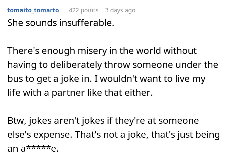This screenshot has width=233, height=158.
Task: Click the 422 points score
Action: (83, 10)
